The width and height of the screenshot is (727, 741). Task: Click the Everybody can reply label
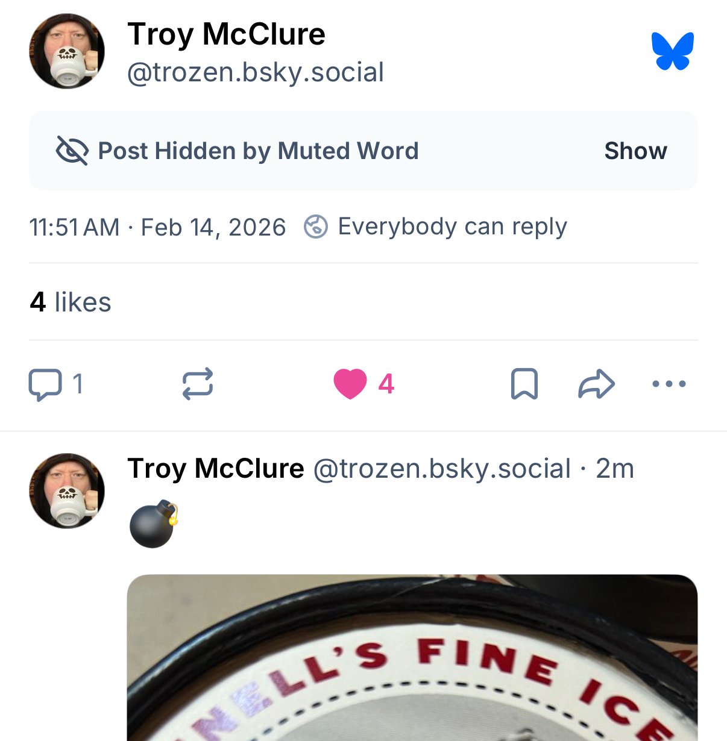click(452, 227)
